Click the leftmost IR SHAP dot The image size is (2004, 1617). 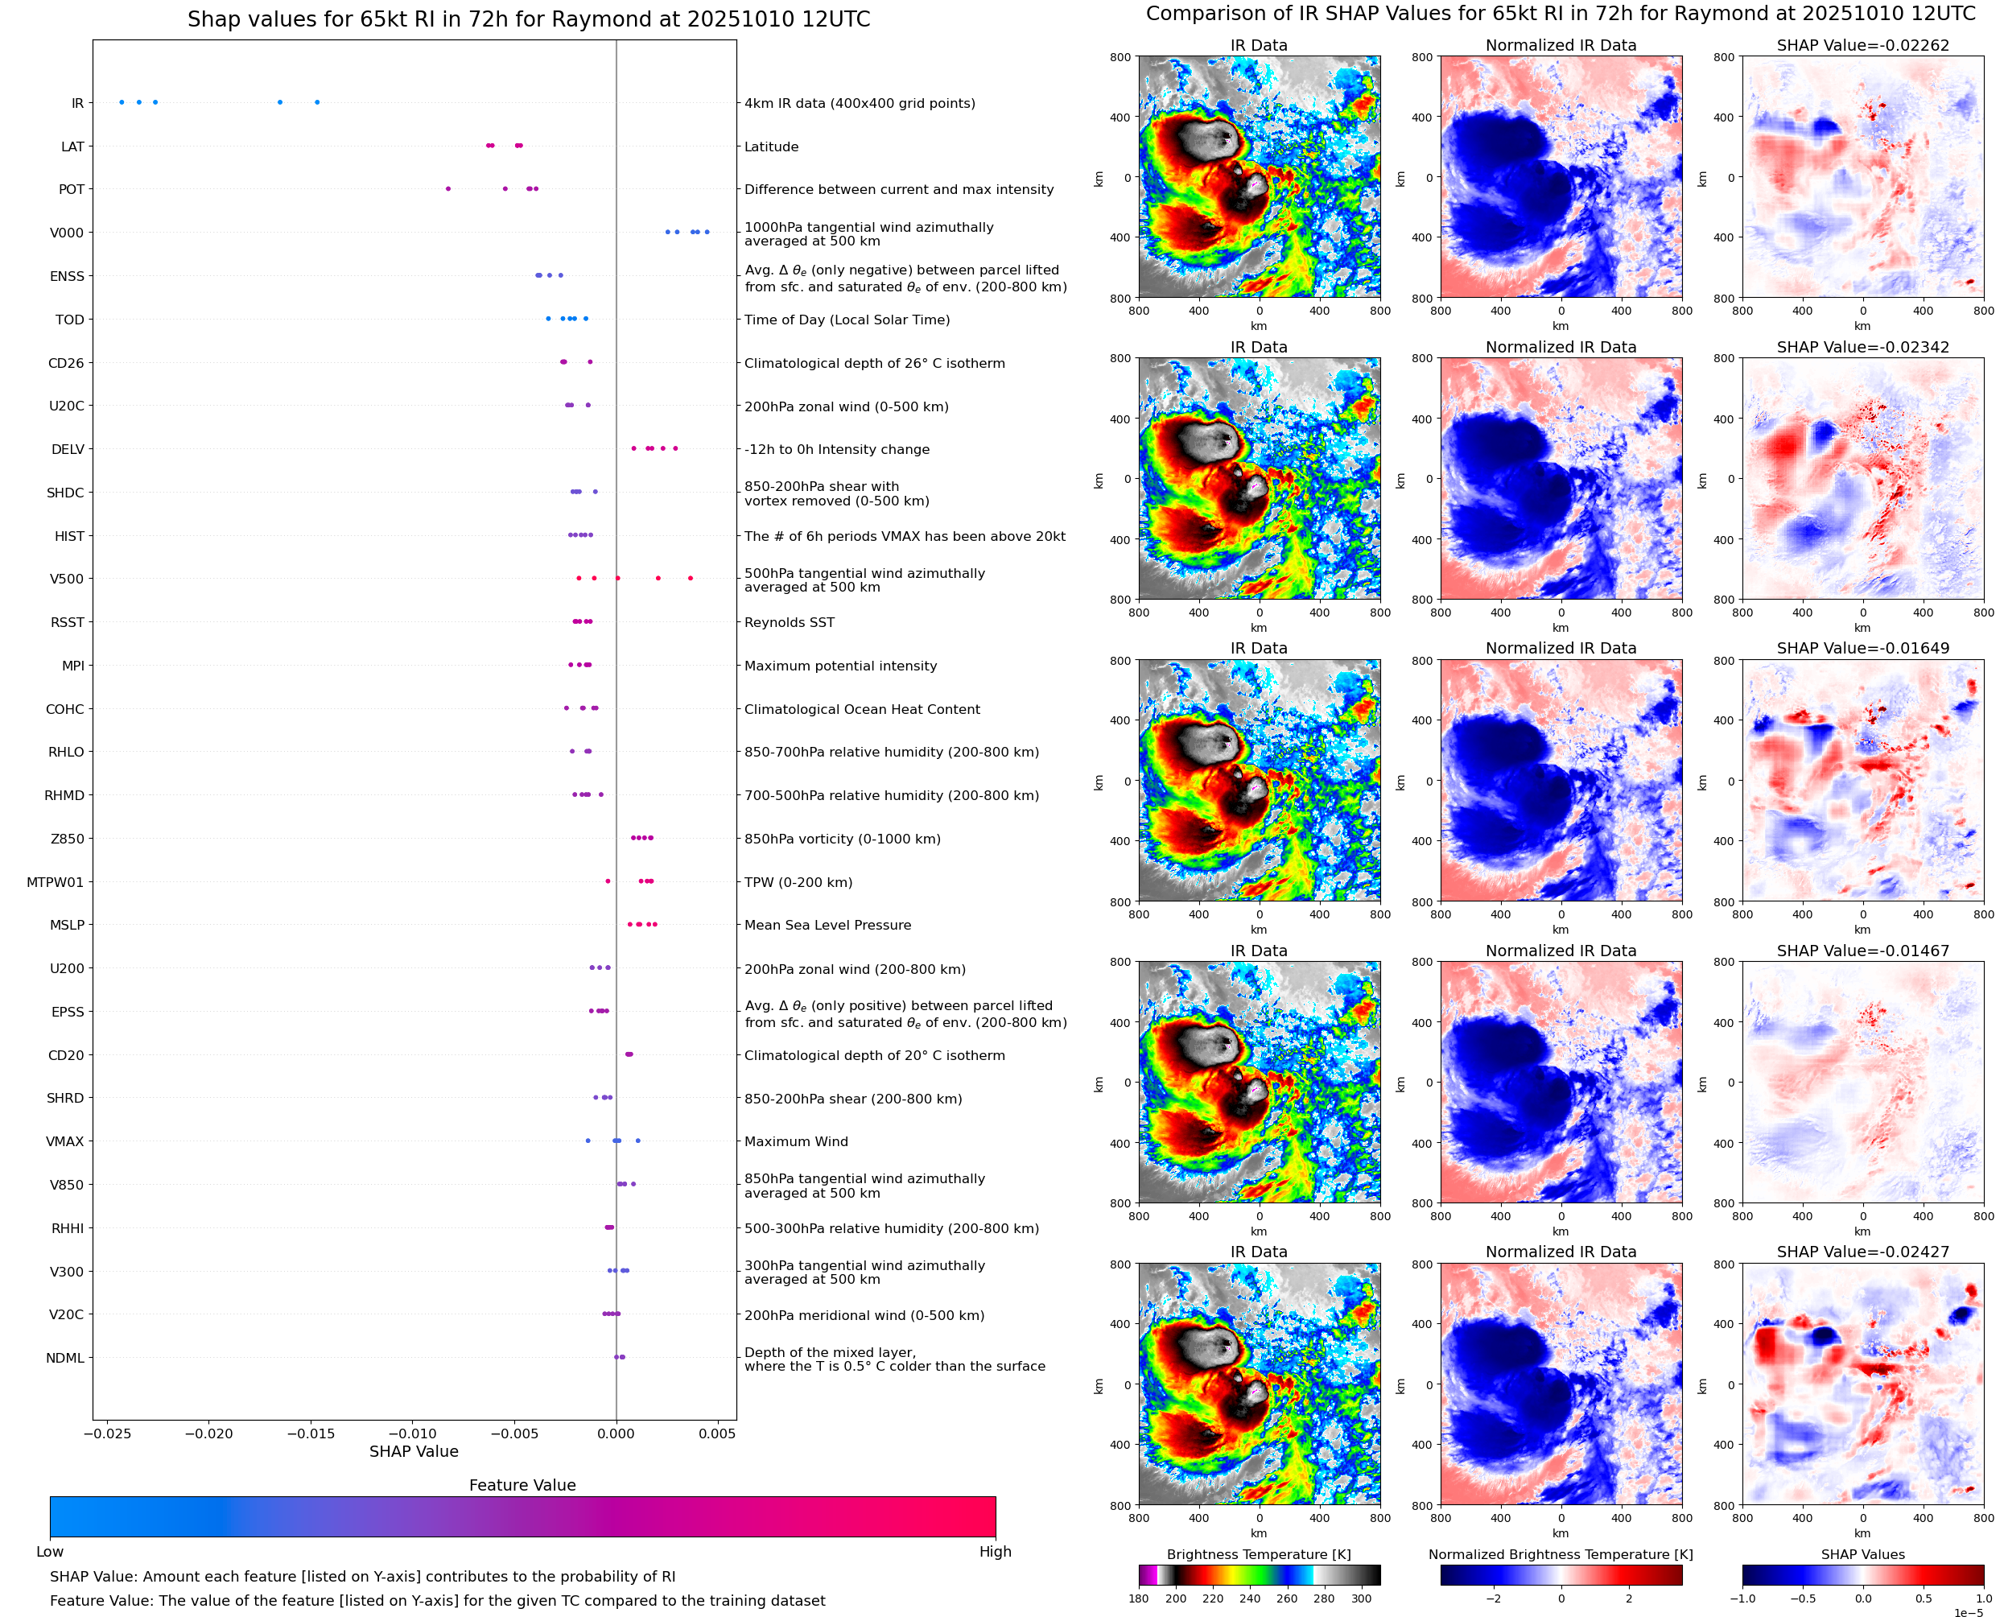tap(122, 102)
